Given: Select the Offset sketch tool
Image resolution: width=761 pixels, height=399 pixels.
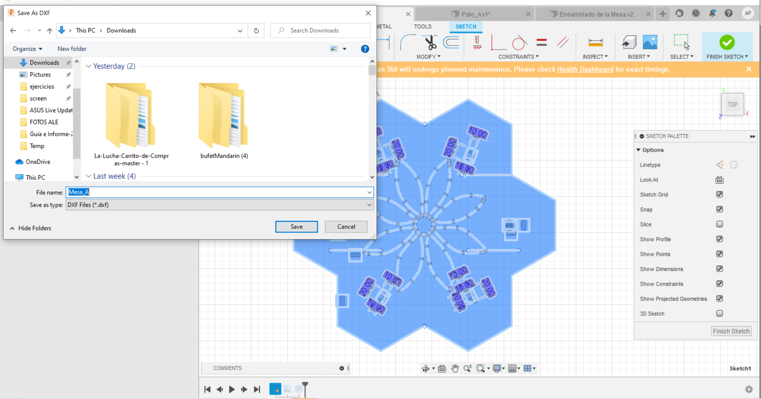Looking at the screenshot, I should click(451, 42).
